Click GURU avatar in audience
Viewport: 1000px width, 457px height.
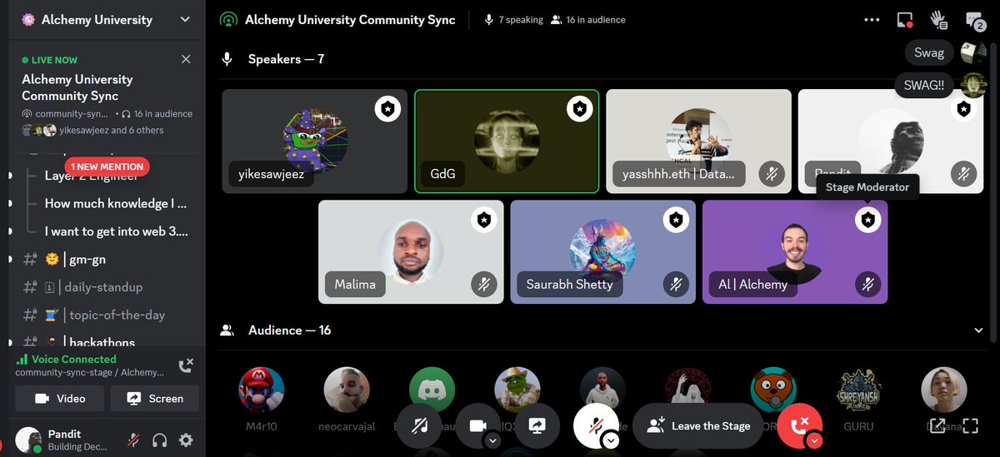[x=858, y=390]
